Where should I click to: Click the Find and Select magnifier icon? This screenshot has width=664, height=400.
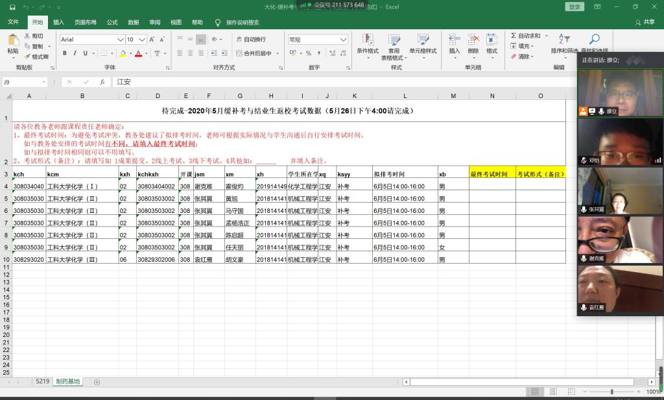click(x=594, y=40)
